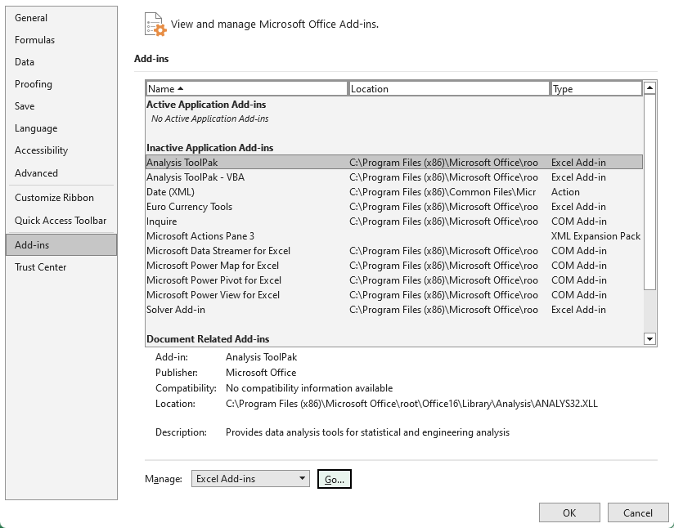This screenshot has height=528, width=674.
Task: Click the scroll up arrow in add-ins list
Action: pyautogui.click(x=649, y=88)
